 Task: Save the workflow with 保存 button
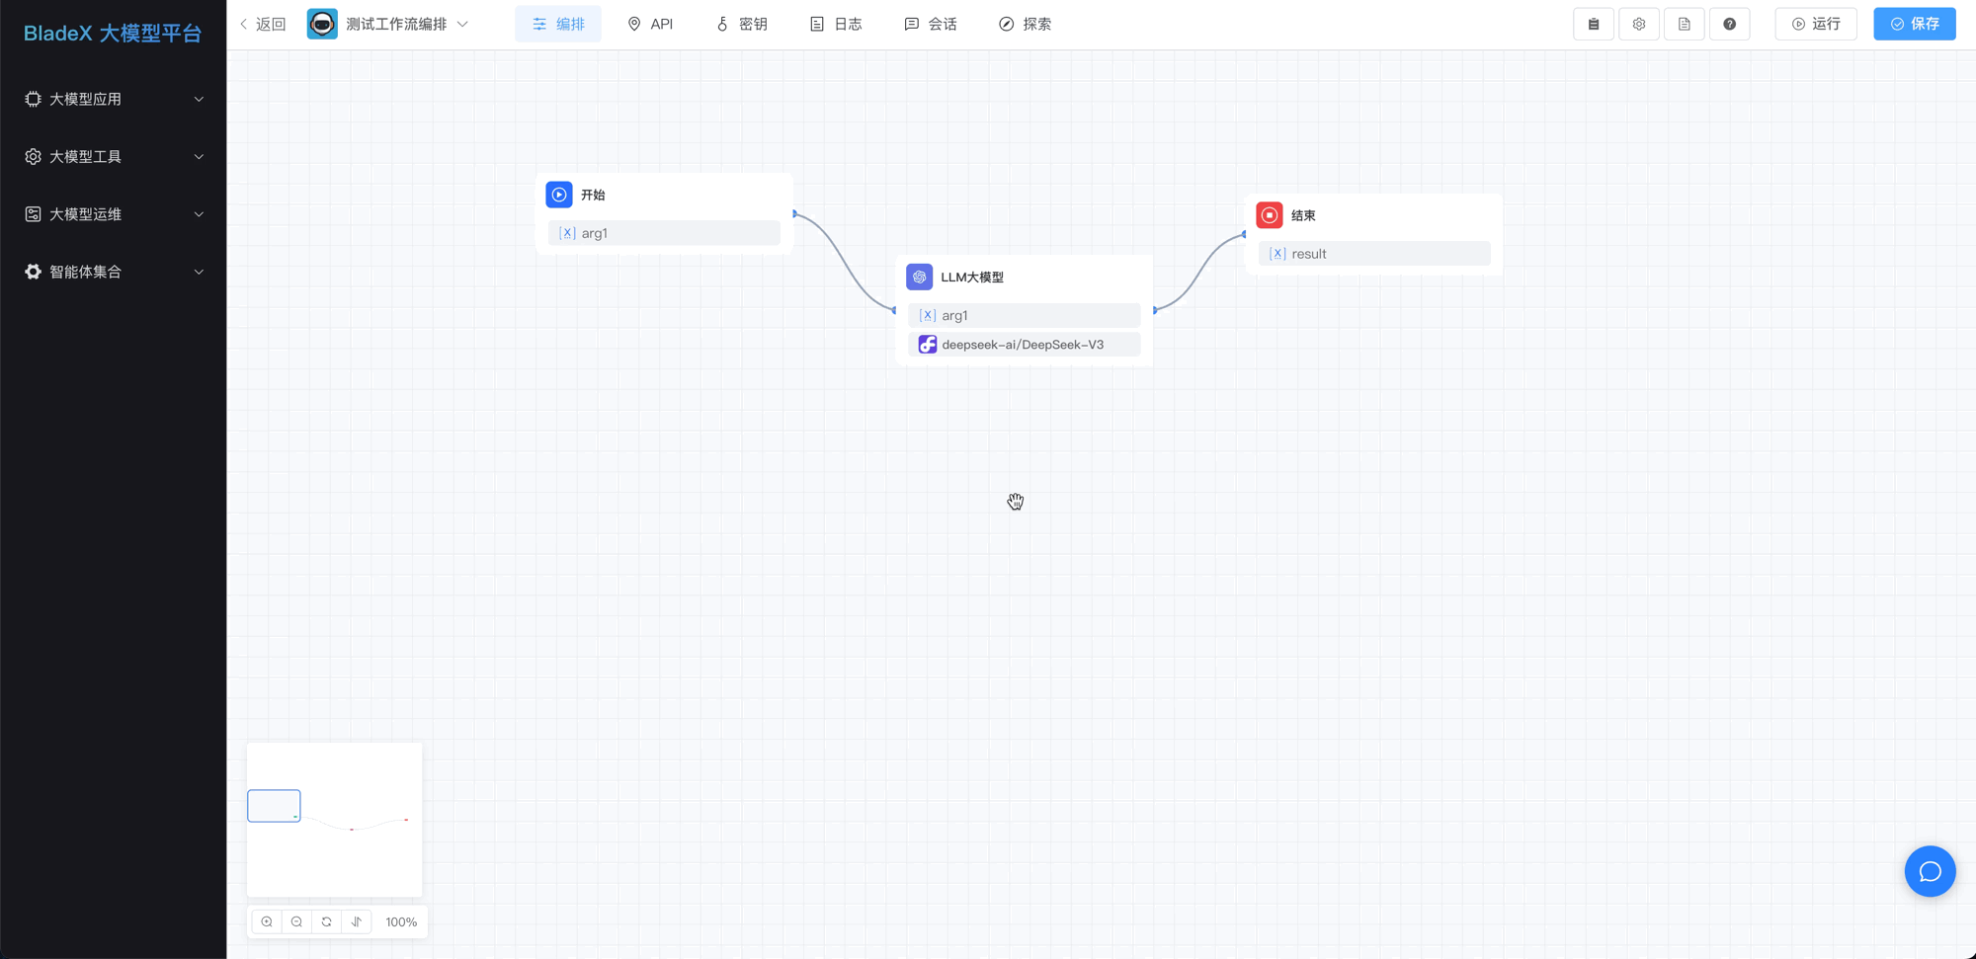[1914, 24]
